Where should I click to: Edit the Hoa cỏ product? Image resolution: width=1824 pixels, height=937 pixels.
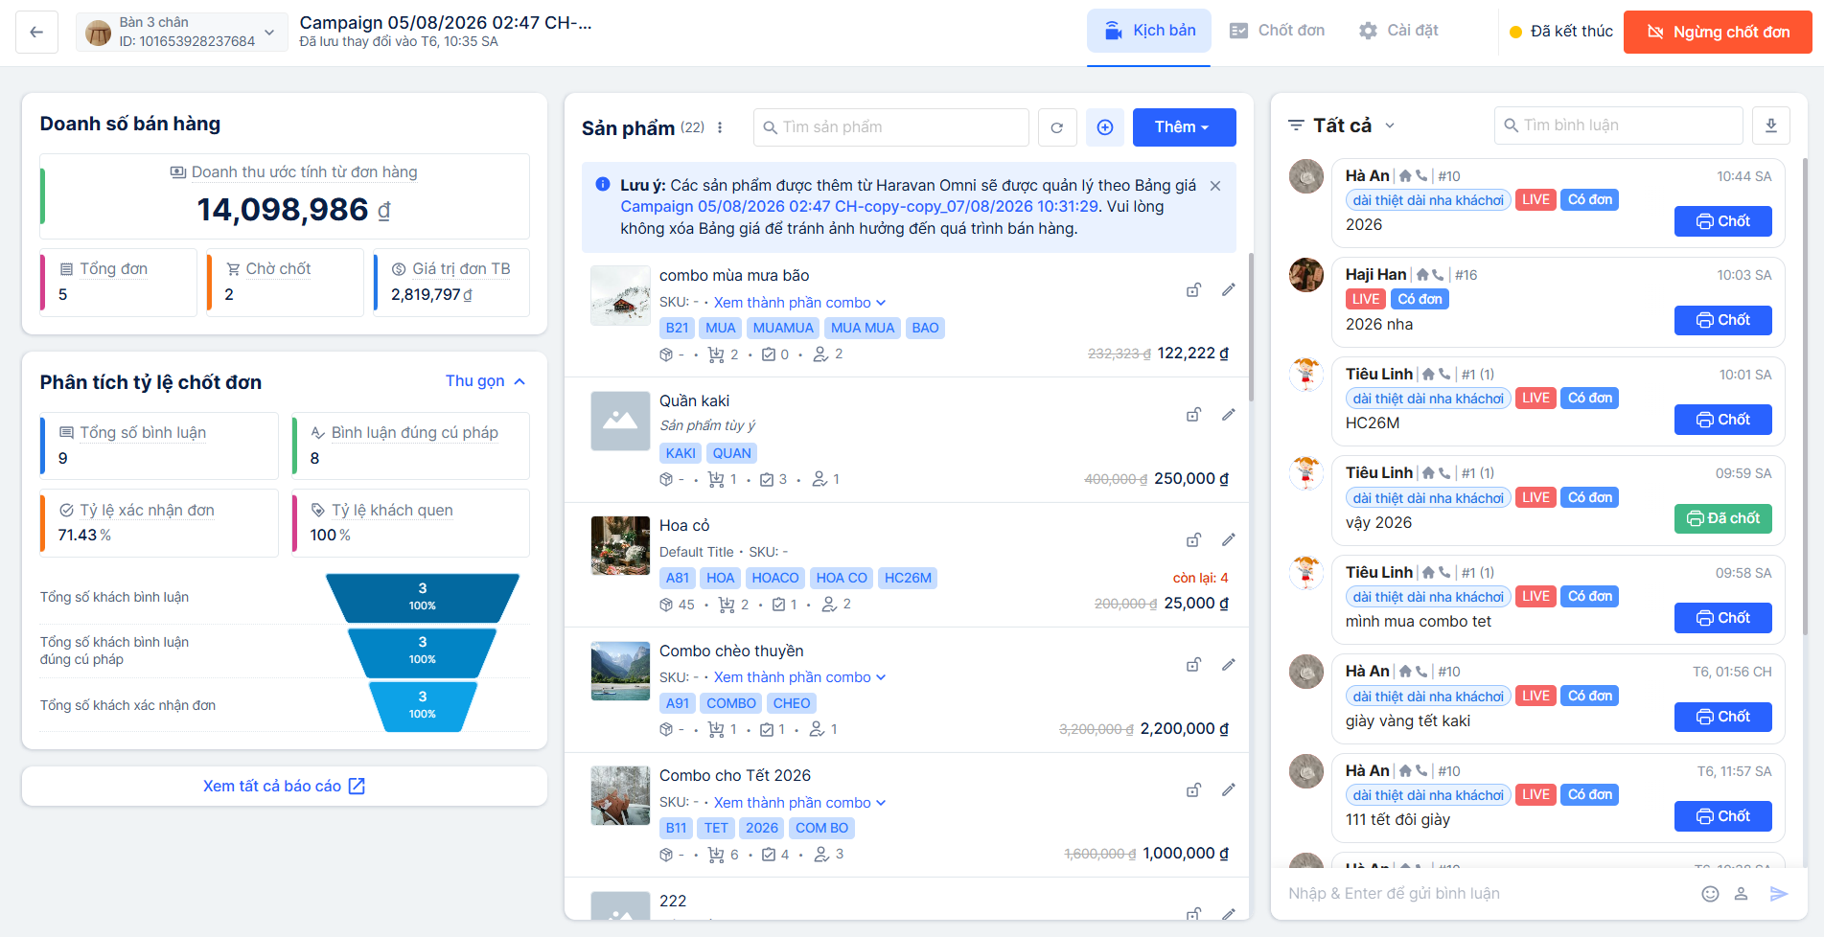(x=1229, y=539)
